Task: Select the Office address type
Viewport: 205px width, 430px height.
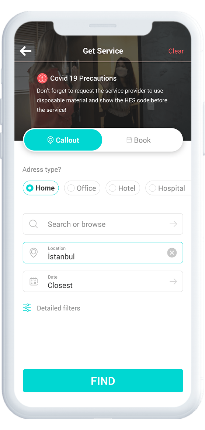Action: (x=82, y=188)
